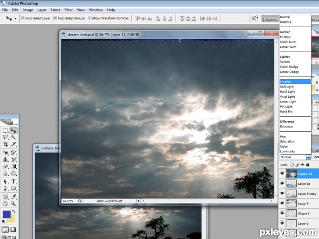Select the Brush tool
The height and width of the screenshot is (239, 319).
pyautogui.click(x=13, y=152)
